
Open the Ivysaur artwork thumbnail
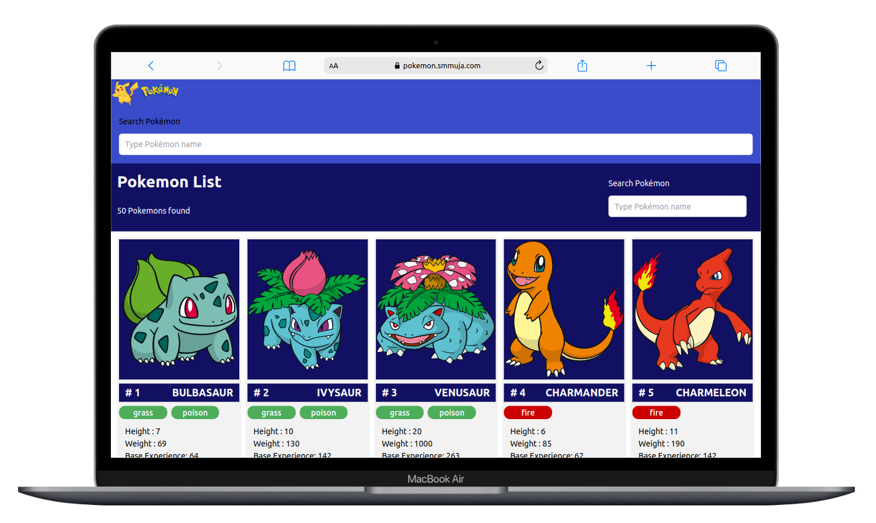tap(308, 309)
